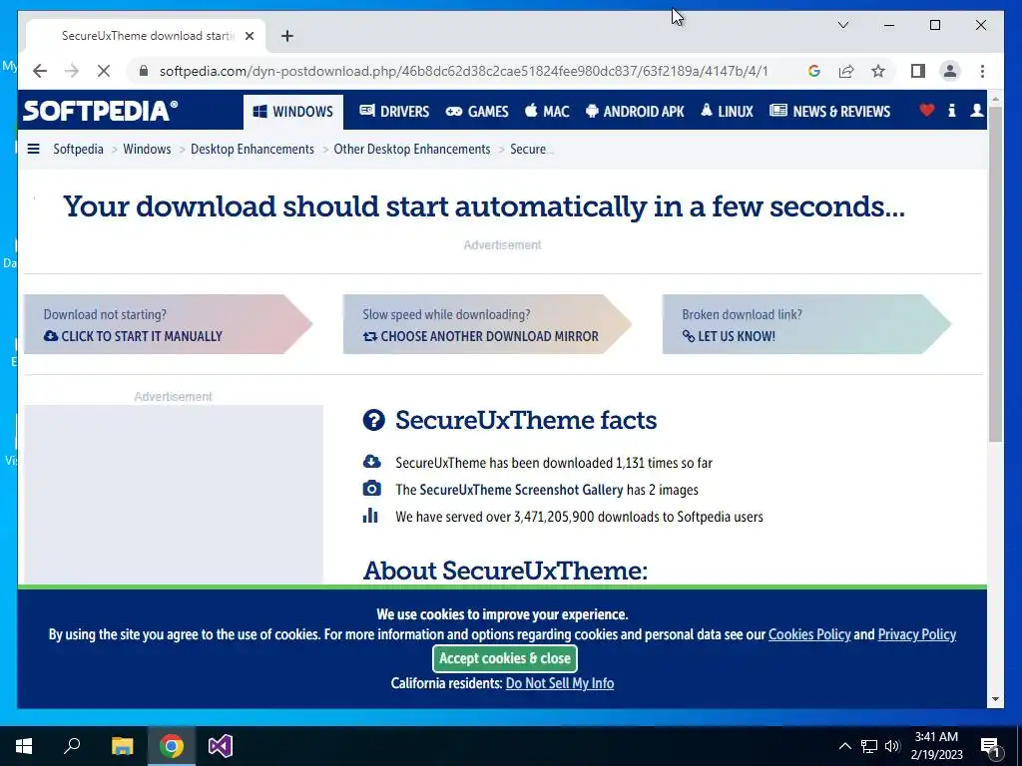Click the Softpedia logo
The height and width of the screenshot is (766, 1022).
[x=100, y=110]
